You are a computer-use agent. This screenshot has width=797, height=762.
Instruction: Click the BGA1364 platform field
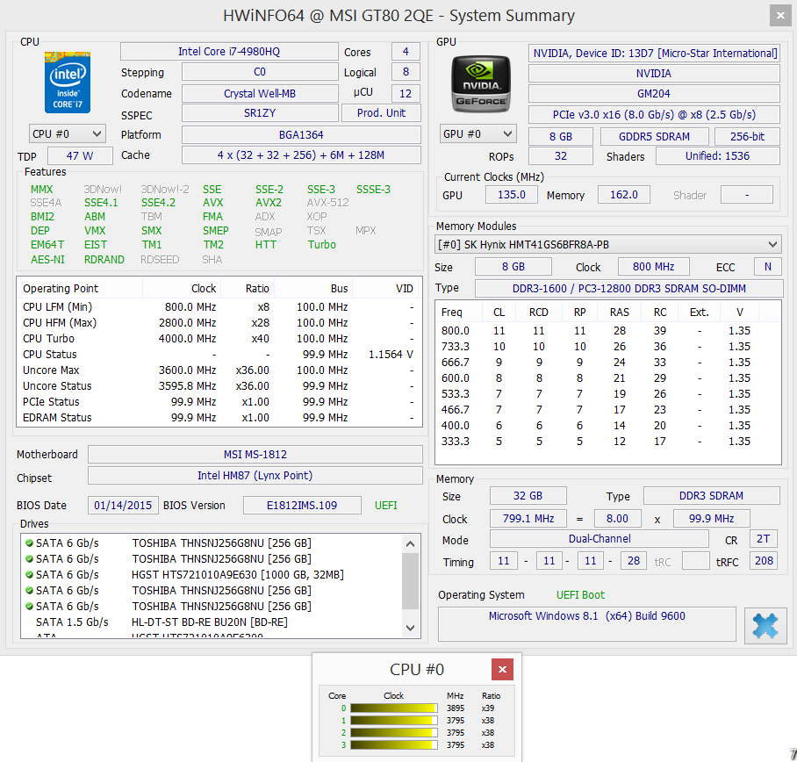301,134
